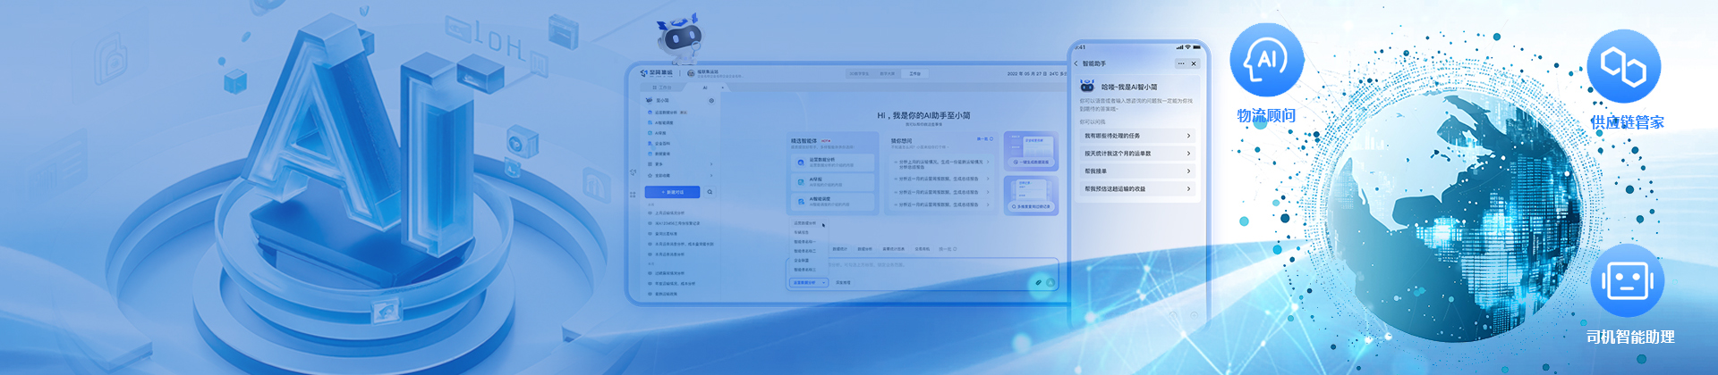Open the 按天统计我这个月的运单数 suggestion

pyautogui.click(x=1136, y=154)
